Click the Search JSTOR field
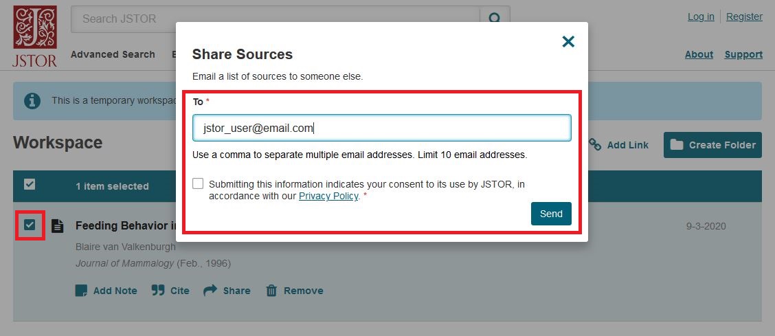775x336 pixels. 276,19
